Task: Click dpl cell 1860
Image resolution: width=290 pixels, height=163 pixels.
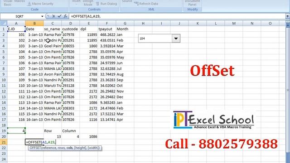Action: (89, 46)
